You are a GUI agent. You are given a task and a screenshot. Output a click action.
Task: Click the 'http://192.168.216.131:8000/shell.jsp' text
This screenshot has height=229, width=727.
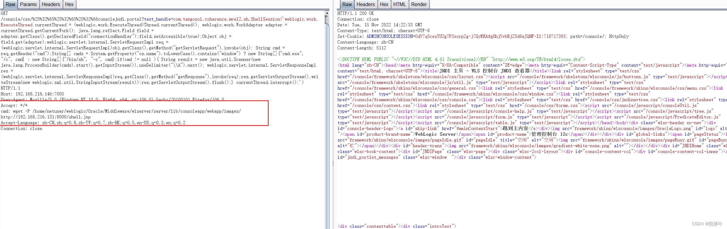tap(45, 117)
